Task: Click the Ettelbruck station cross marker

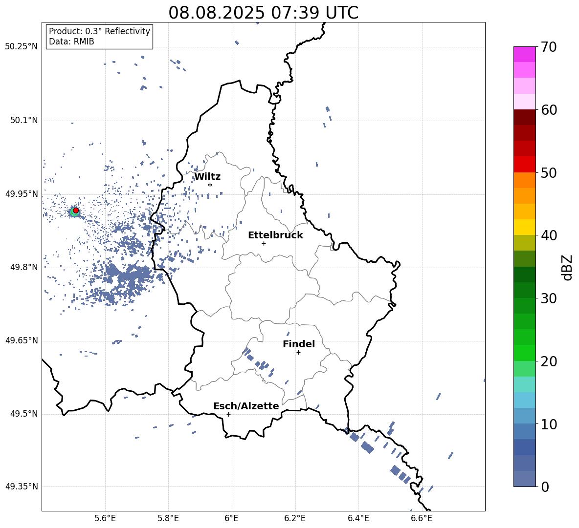Action: (x=264, y=243)
